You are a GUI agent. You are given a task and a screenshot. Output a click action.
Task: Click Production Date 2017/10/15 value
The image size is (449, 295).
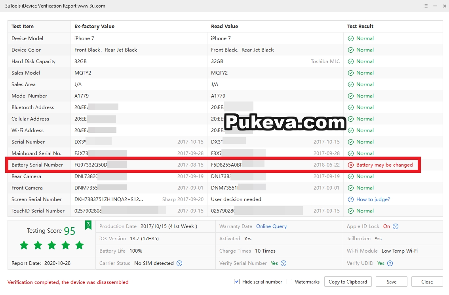coord(169,226)
